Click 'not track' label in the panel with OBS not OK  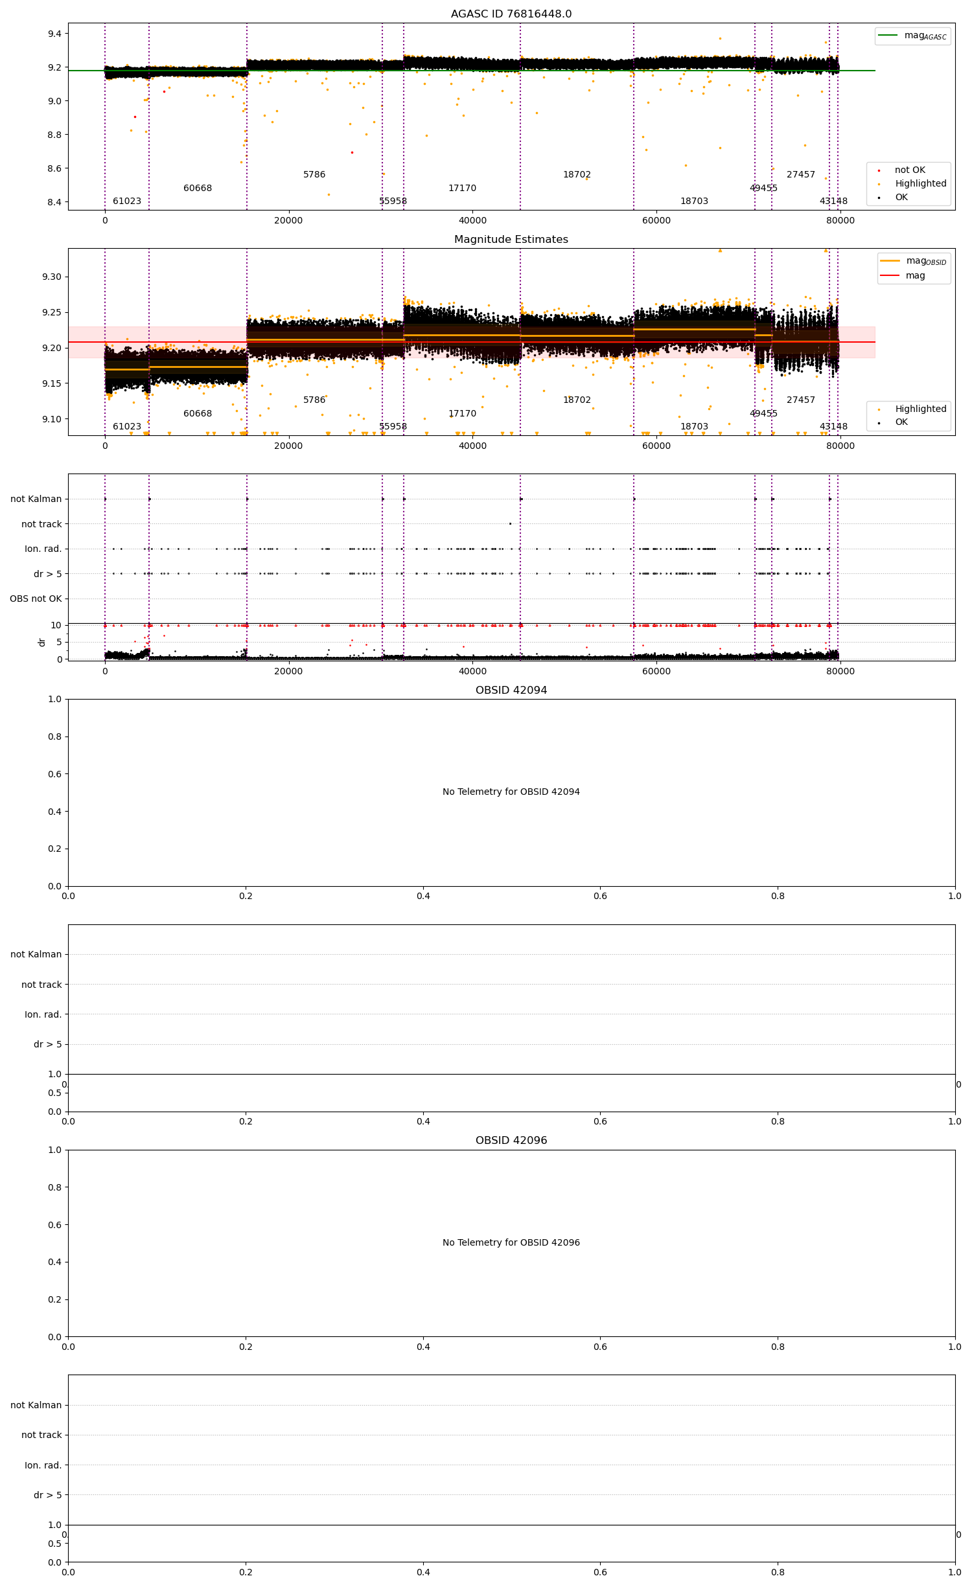41,525
